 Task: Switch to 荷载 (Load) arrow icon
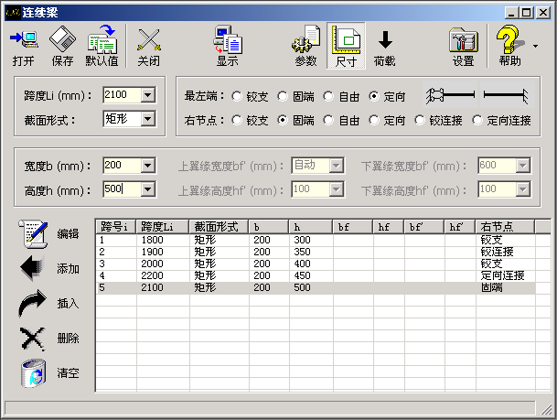[385, 47]
